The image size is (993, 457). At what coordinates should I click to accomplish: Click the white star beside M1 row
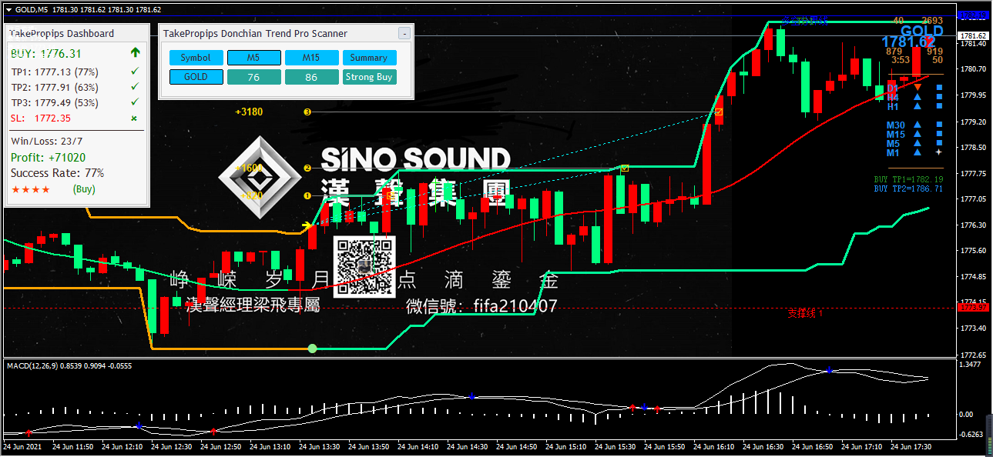tap(939, 153)
